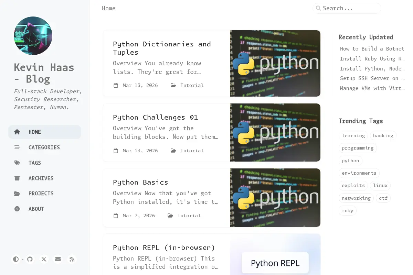The image size is (413, 275).
Task: Click the Categories list icon
Action: coord(17,147)
